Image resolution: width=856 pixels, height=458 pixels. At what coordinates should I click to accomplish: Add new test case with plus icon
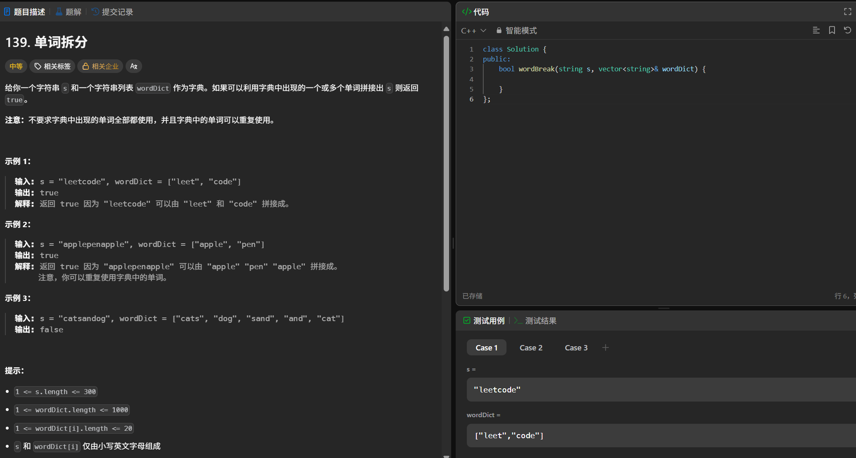[605, 348]
